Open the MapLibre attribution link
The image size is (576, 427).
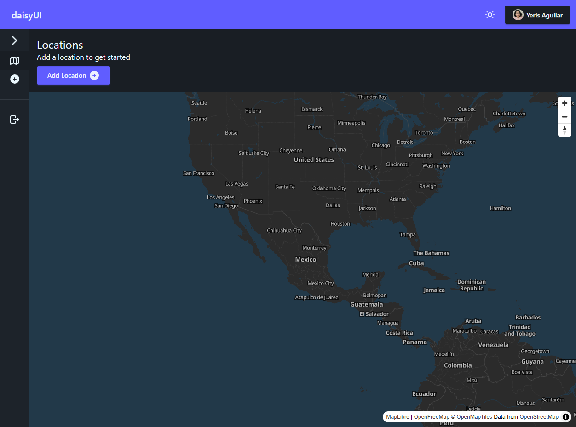tap(397, 417)
